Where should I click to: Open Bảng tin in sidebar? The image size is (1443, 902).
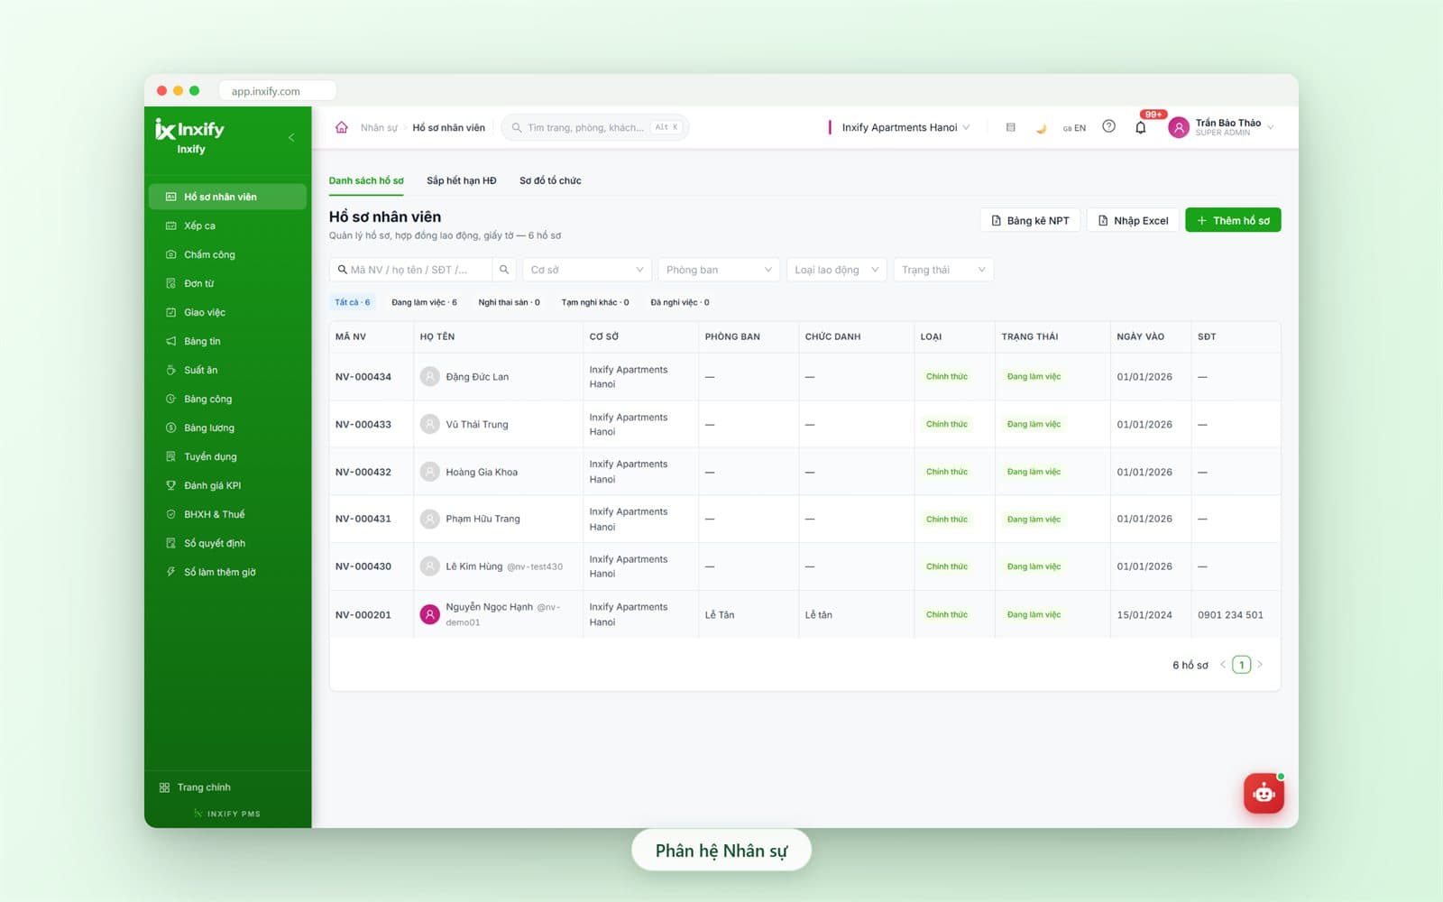(227, 341)
